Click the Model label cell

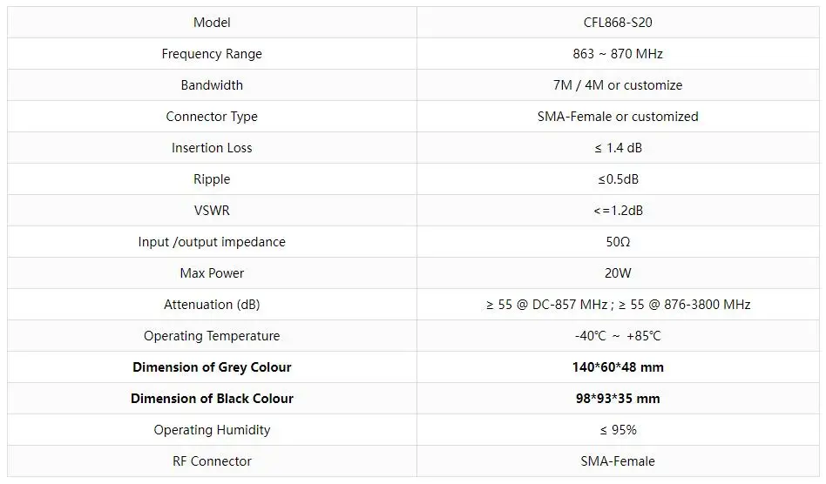coord(212,23)
